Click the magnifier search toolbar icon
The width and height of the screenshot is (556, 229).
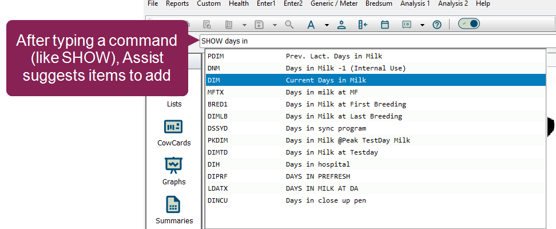click(x=289, y=25)
